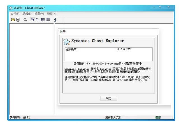
Task: Close the Ghost Explorer window
Action: [x=169, y=7]
